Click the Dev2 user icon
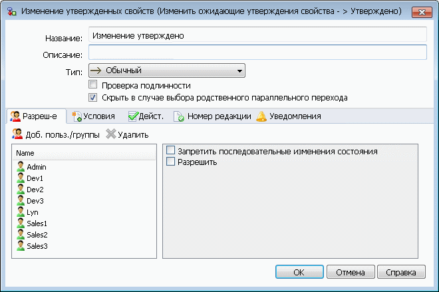 (21, 190)
